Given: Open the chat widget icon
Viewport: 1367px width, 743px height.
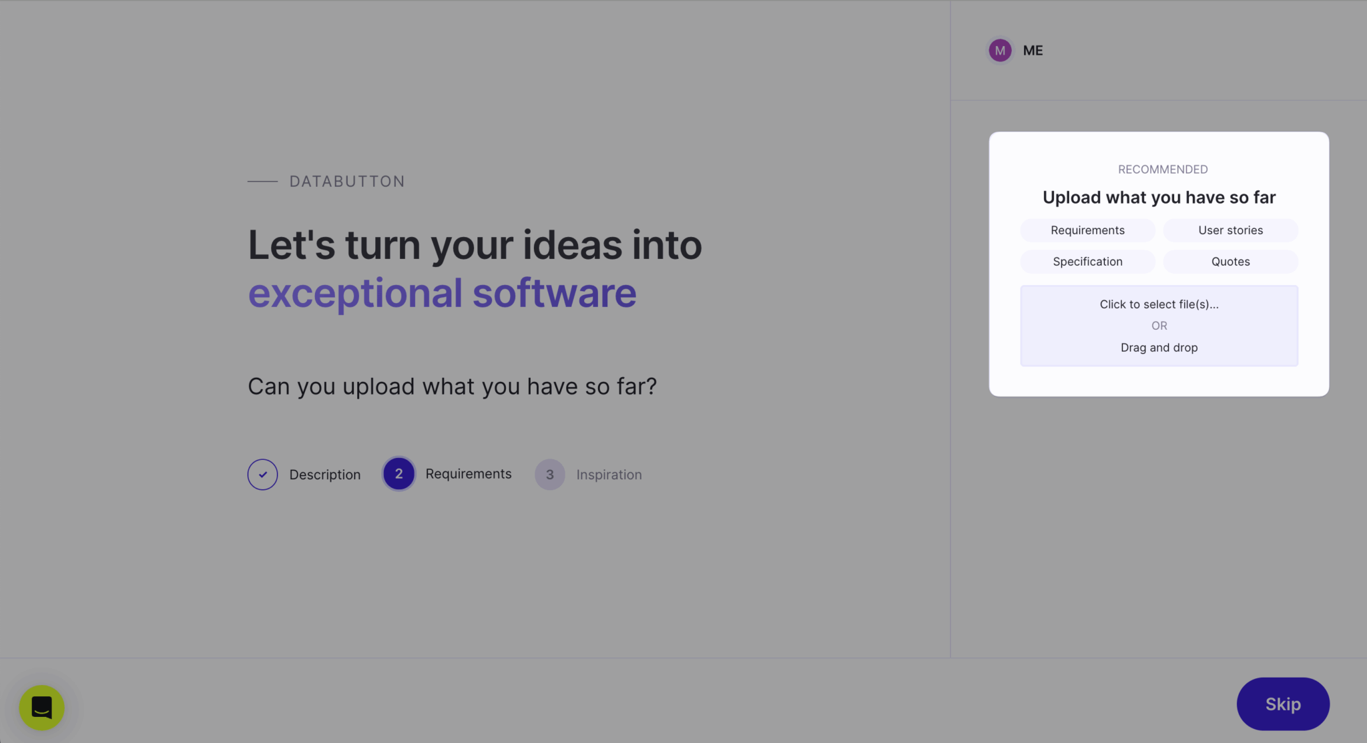Looking at the screenshot, I should tap(41, 707).
